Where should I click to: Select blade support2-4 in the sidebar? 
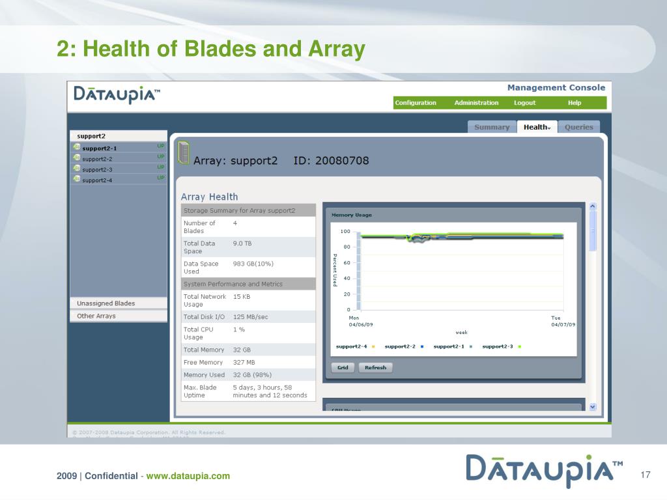tap(119, 180)
